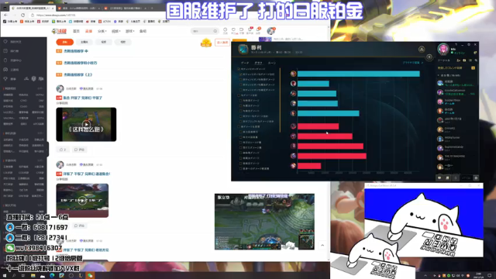Click the browser address bar
The image size is (496, 279).
pos(177,15)
